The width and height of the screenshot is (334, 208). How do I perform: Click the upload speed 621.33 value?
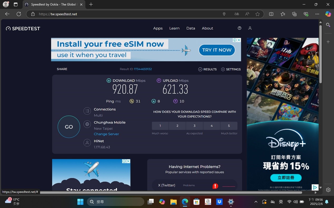[175, 89]
